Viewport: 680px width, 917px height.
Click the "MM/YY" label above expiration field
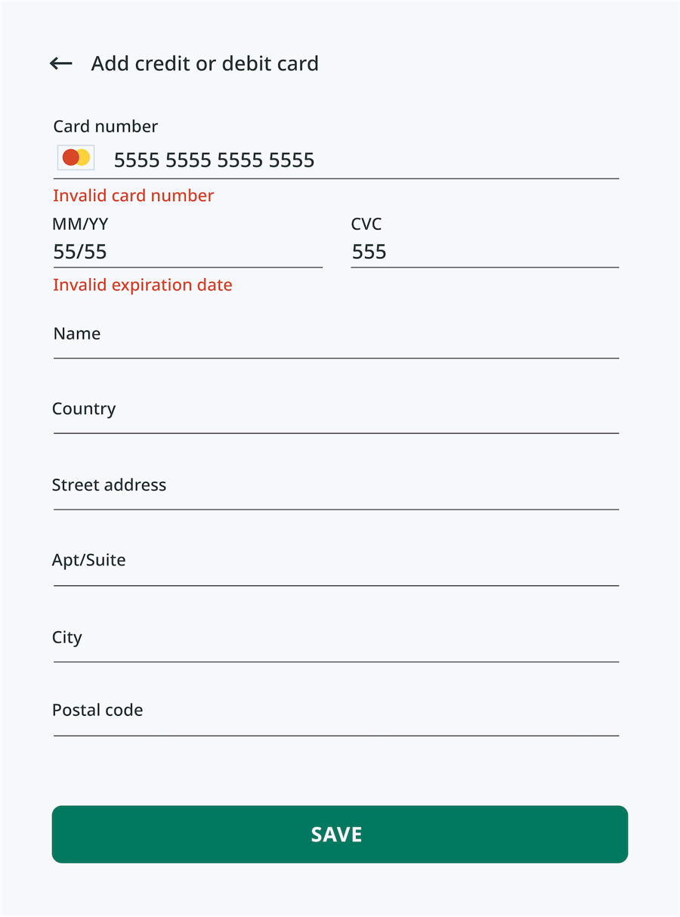(80, 224)
